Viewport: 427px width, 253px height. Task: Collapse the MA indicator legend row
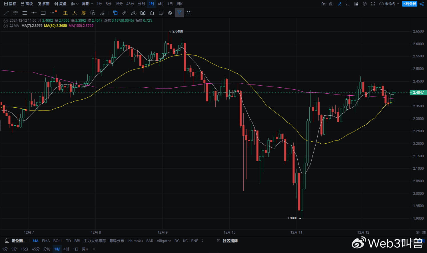[5, 26]
